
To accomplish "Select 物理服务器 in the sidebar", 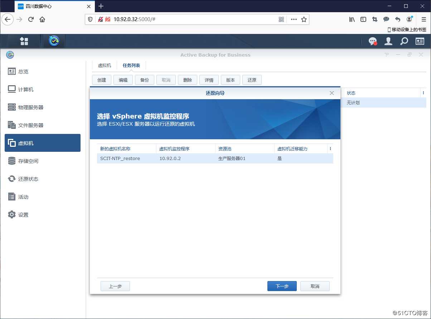I will 43,107.
